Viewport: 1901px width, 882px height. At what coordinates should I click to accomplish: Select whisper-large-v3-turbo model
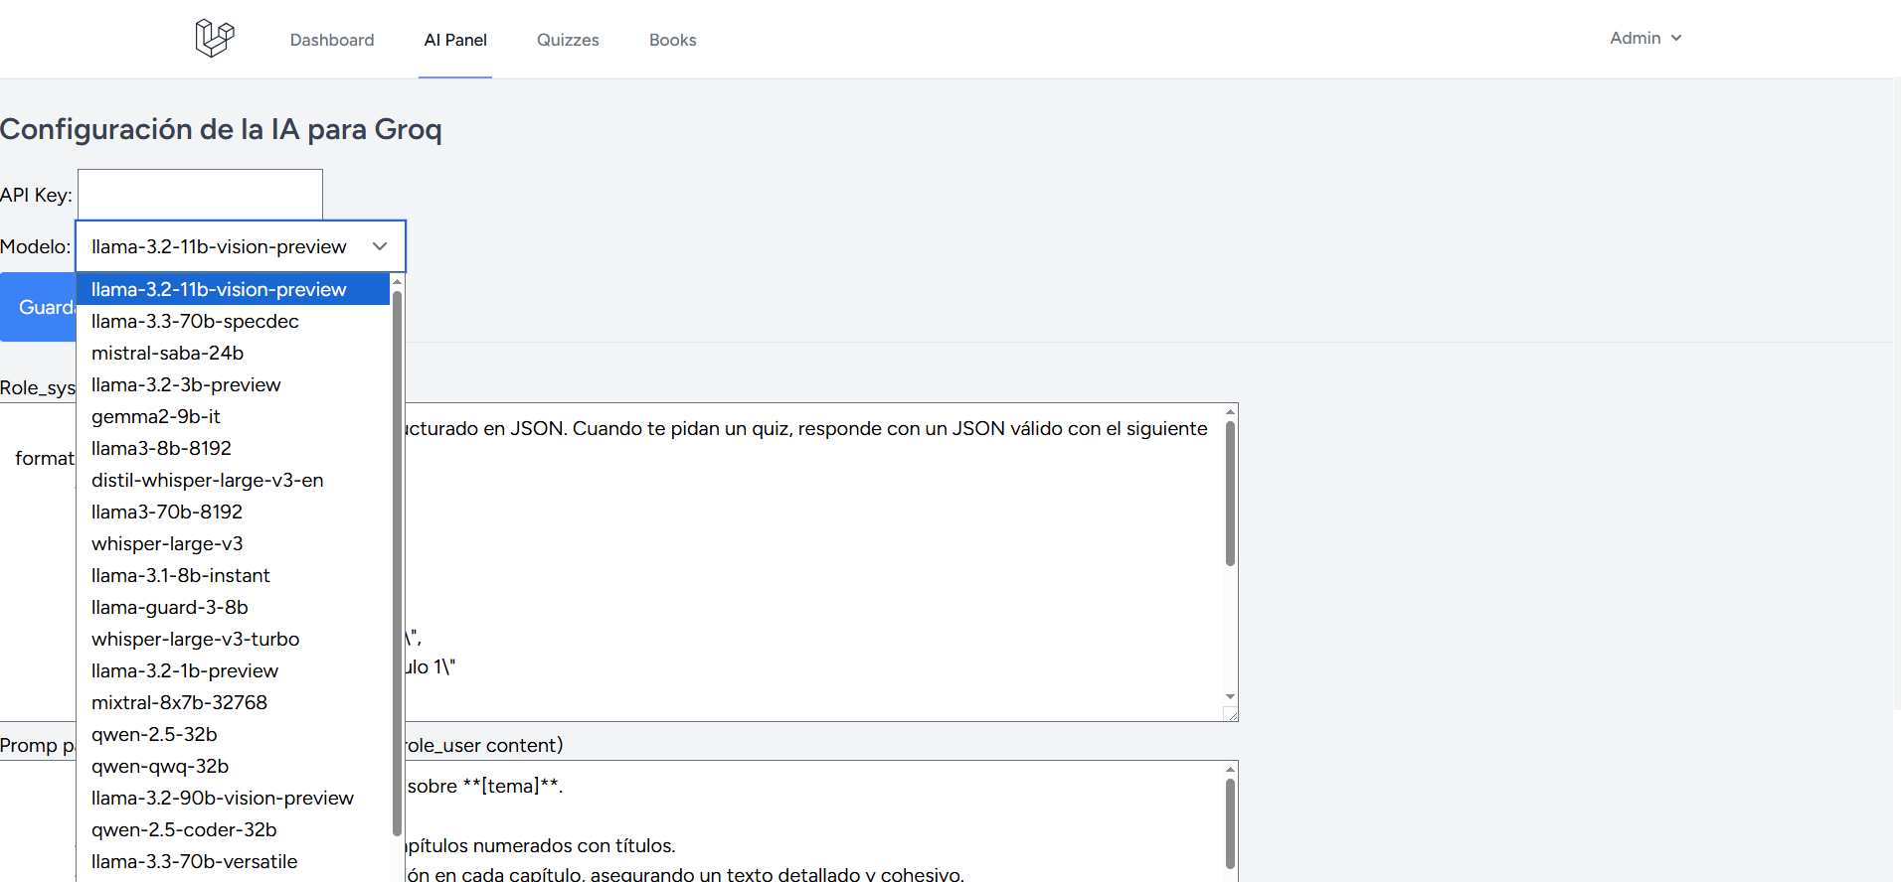coord(233,639)
